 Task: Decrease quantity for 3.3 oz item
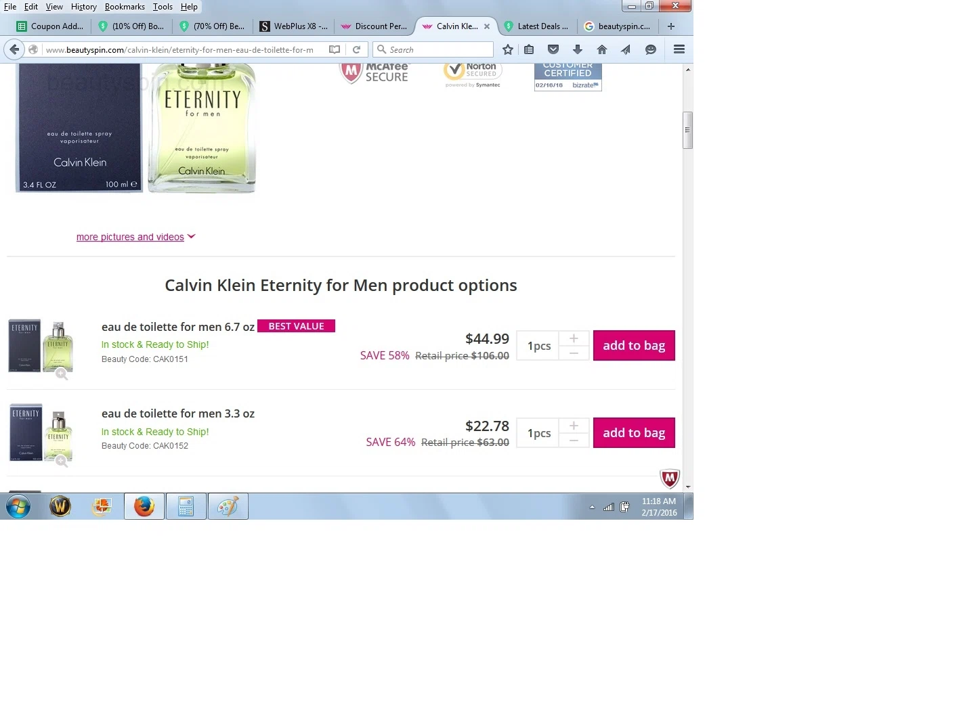(574, 441)
